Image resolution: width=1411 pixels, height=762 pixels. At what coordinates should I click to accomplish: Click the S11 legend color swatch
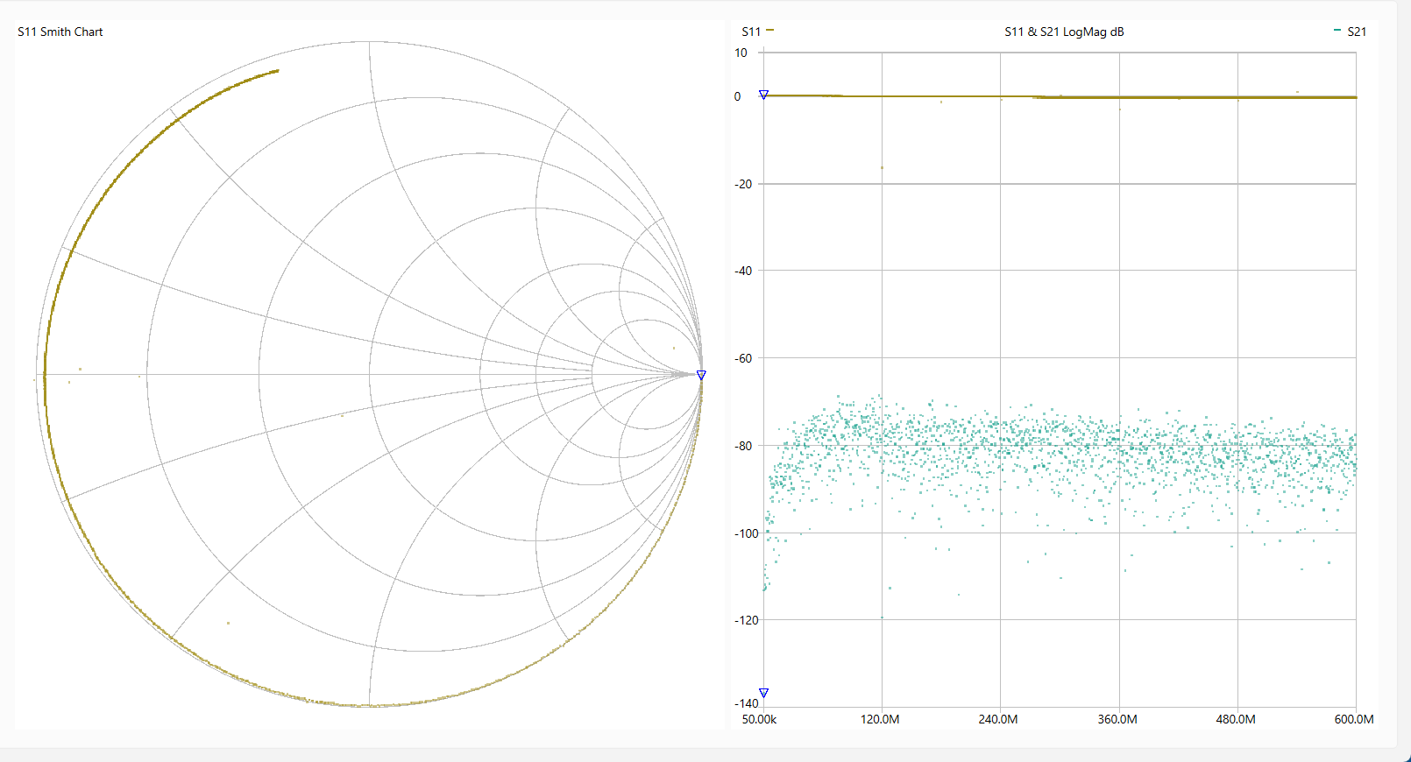click(x=769, y=31)
